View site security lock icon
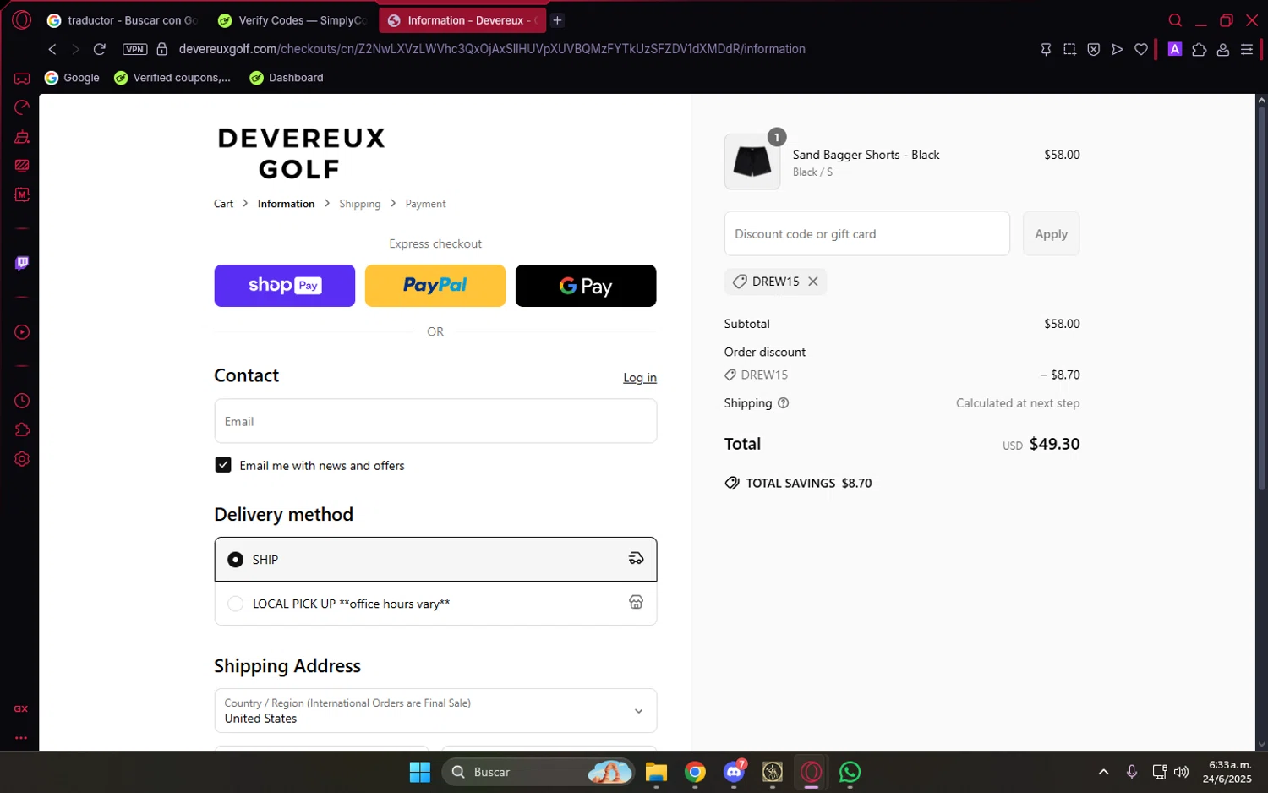 [162, 49]
